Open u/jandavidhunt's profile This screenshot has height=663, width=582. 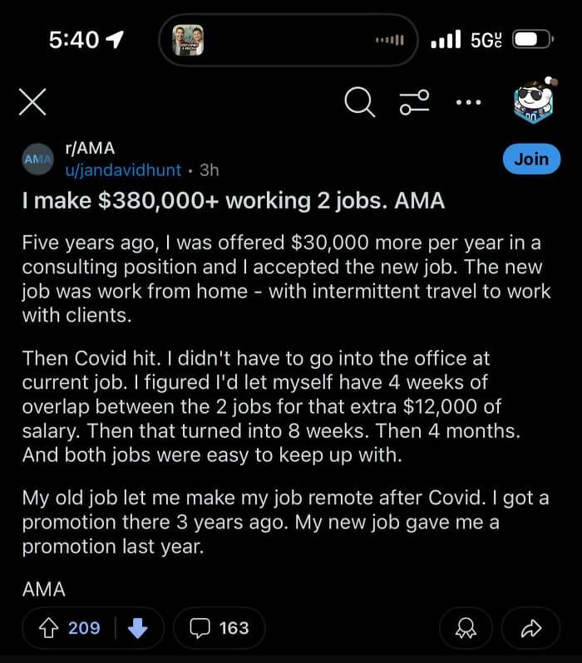(x=121, y=169)
